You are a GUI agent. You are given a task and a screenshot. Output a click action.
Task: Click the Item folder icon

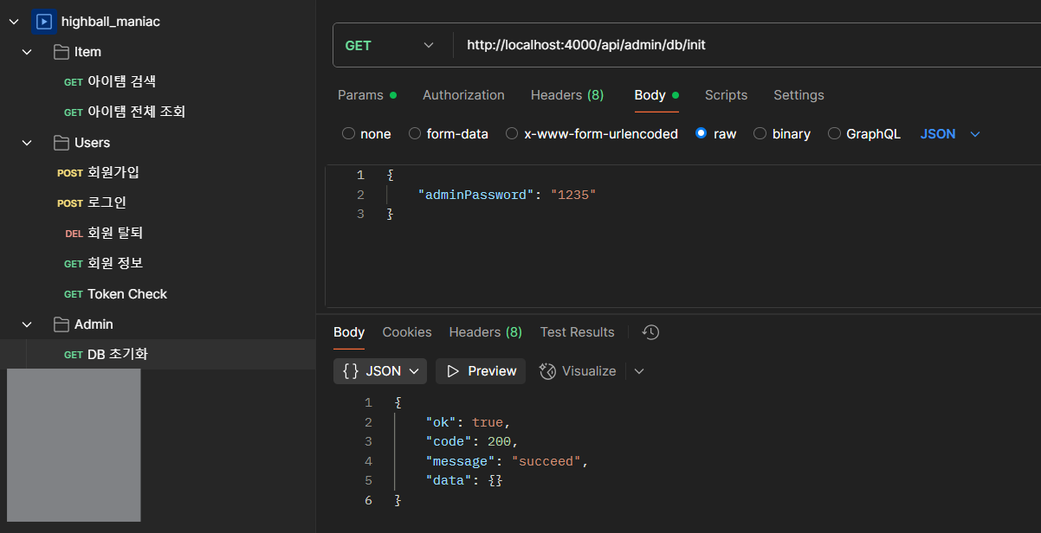pos(62,51)
